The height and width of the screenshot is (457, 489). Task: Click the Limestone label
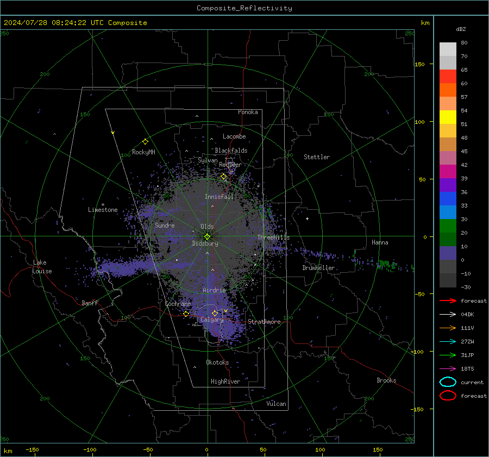point(103,210)
